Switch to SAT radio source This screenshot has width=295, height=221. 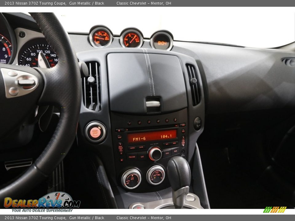pyautogui.click(x=142, y=156)
